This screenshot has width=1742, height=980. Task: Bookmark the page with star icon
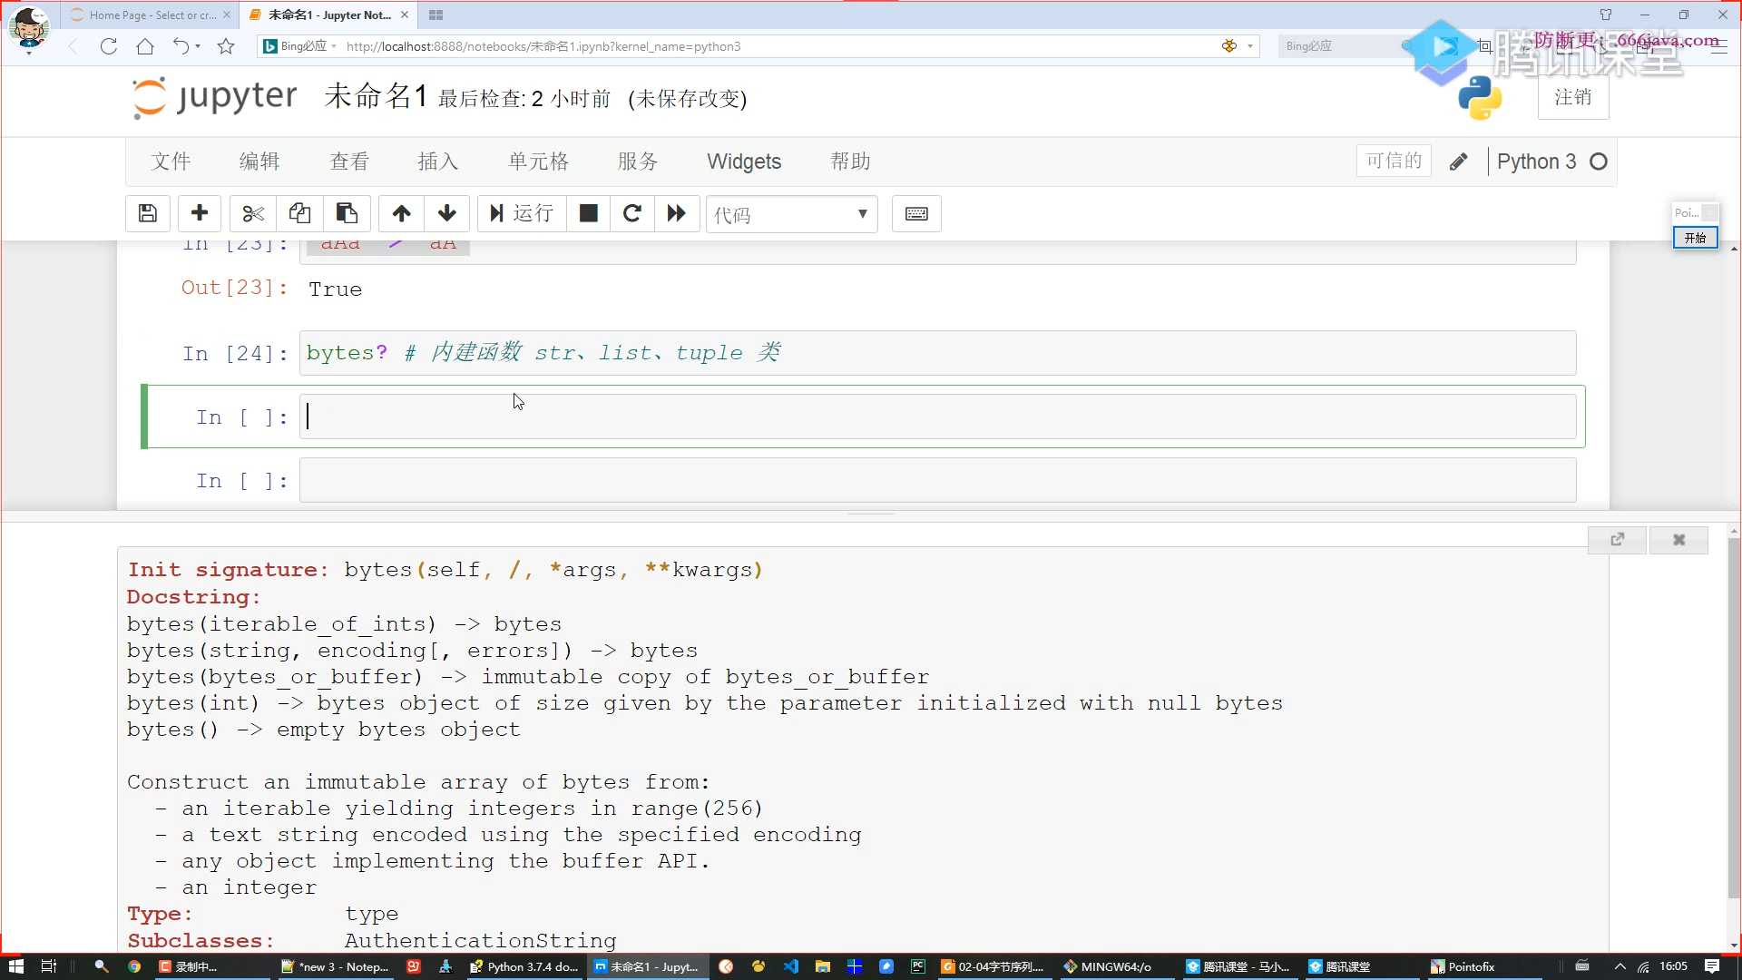(226, 46)
